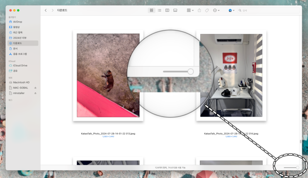308x178 pixels.
Task: Click the 응용 프로그램 app icon
Action: coord(11,54)
